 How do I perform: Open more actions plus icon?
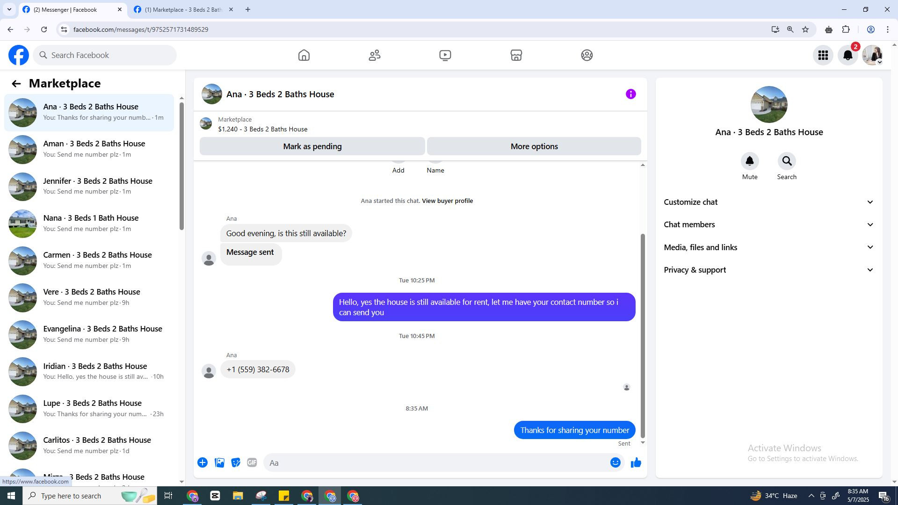203,463
